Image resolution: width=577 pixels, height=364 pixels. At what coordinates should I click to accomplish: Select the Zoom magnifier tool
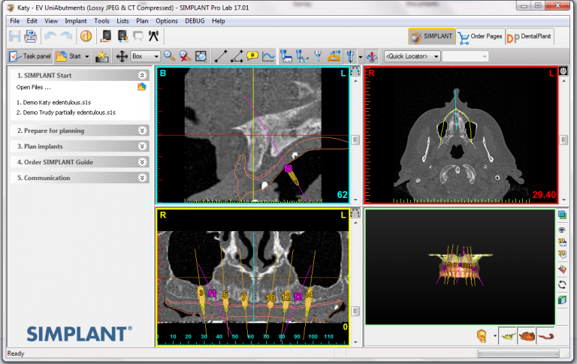point(169,56)
